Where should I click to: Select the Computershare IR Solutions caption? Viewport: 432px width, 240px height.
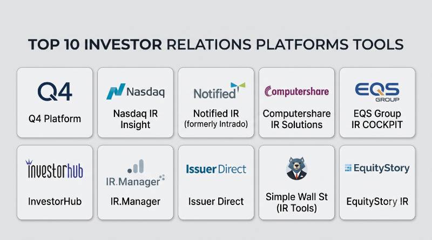coord(296,119)
